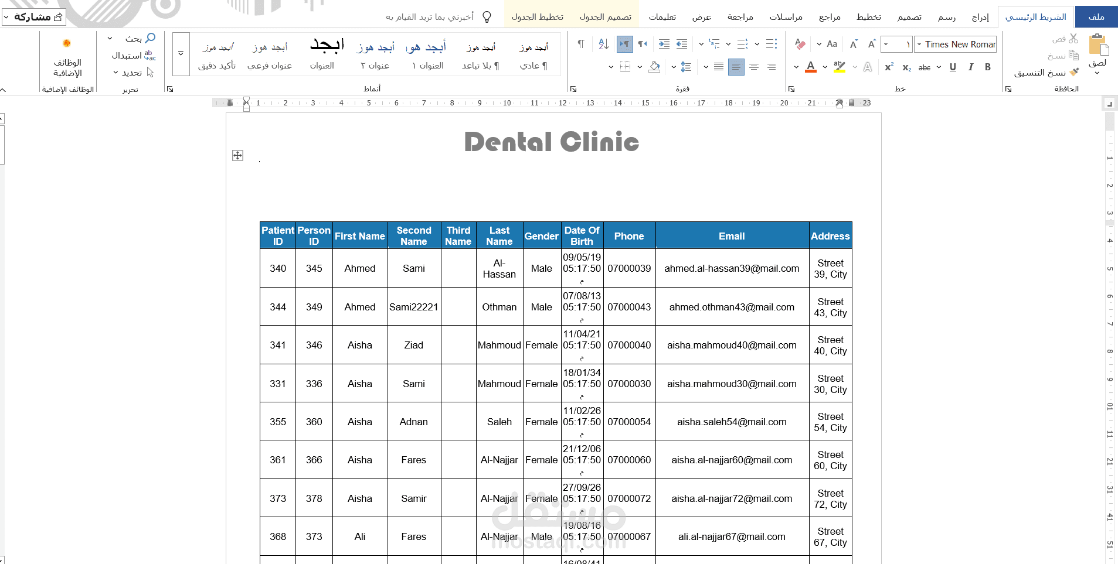
Task: Apply the Normal (عادي) style
Action: pyautogui.click(x=533, y=54)
